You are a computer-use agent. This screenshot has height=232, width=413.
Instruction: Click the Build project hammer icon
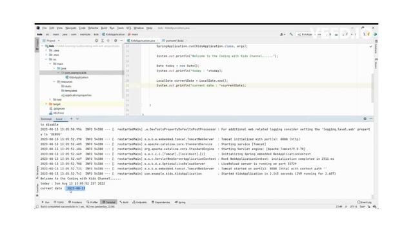point(291,34)
